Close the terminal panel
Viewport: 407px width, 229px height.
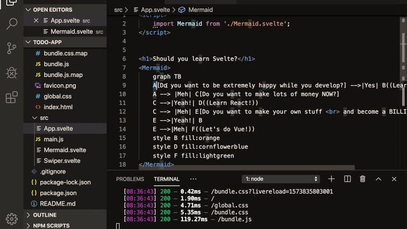tap(394, 179)
